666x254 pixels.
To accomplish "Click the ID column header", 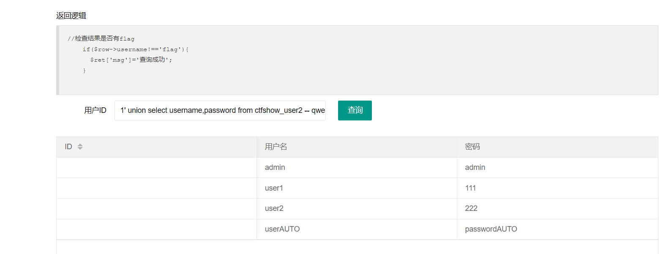I will tap(156, 147).
